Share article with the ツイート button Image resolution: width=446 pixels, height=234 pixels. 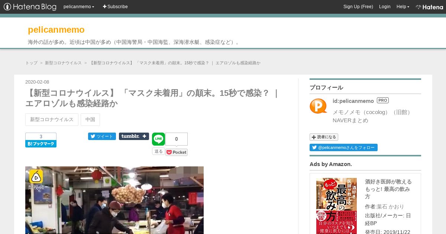tap(102, 136)
